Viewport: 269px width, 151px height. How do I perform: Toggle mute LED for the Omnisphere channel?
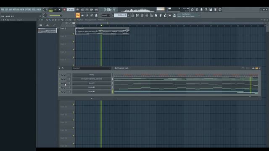[60, 79]
